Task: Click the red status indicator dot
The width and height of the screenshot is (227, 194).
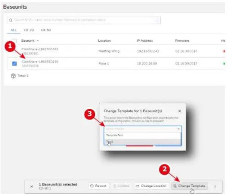Action: pos(224,51)
